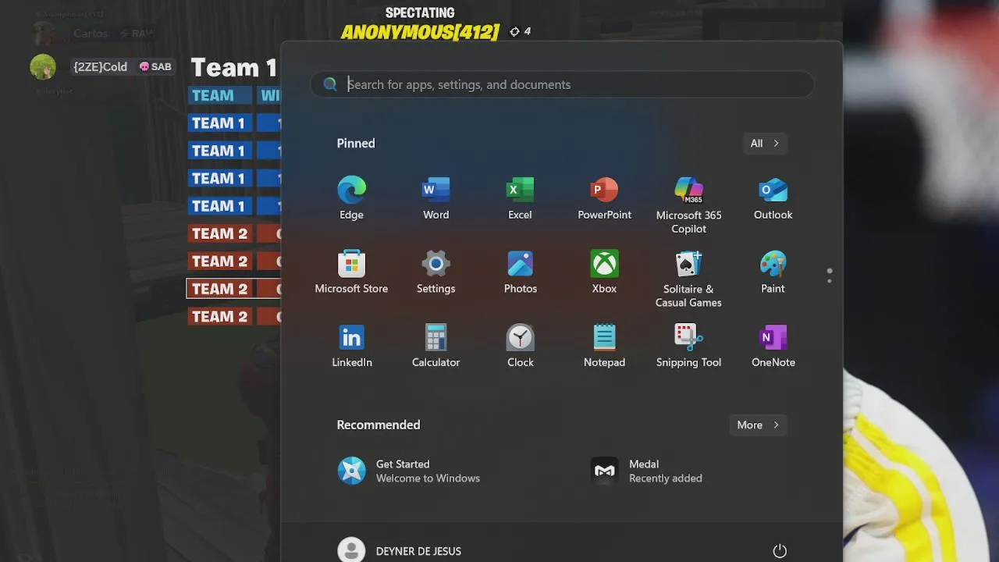999x562 pixels.
Task: Start PowerPoint from pinned apps
Action: click(604, 198)
